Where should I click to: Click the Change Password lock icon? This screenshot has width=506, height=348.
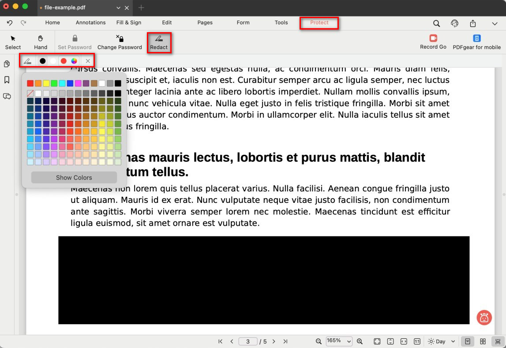(x=120, y=38)
